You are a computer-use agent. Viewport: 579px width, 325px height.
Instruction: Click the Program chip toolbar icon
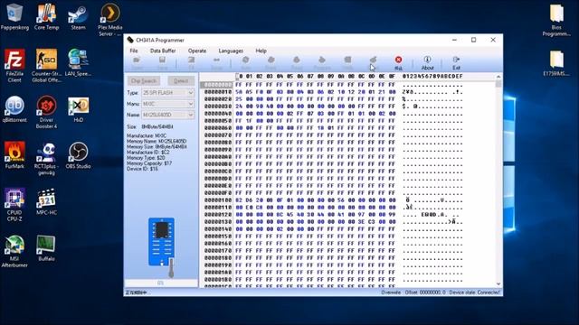pyautogui.click(x=322, y=62)
